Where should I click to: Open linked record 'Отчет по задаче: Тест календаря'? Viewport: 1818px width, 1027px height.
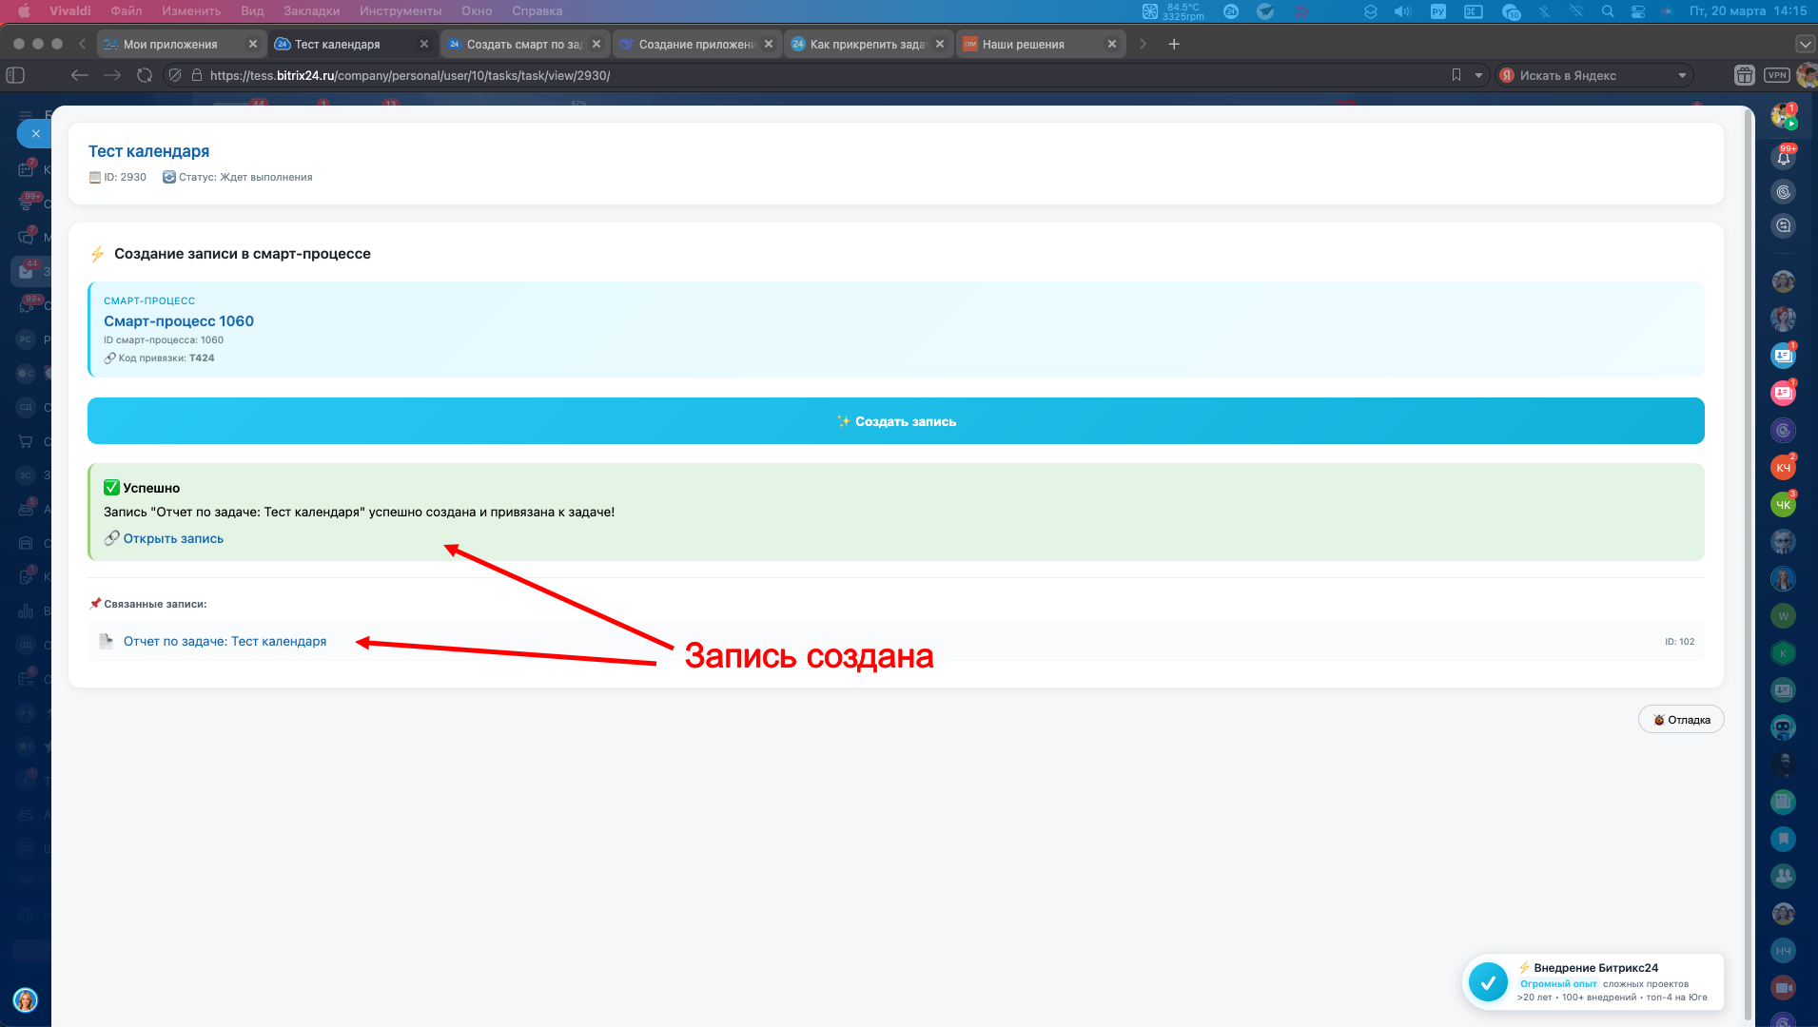click(225, 642)
